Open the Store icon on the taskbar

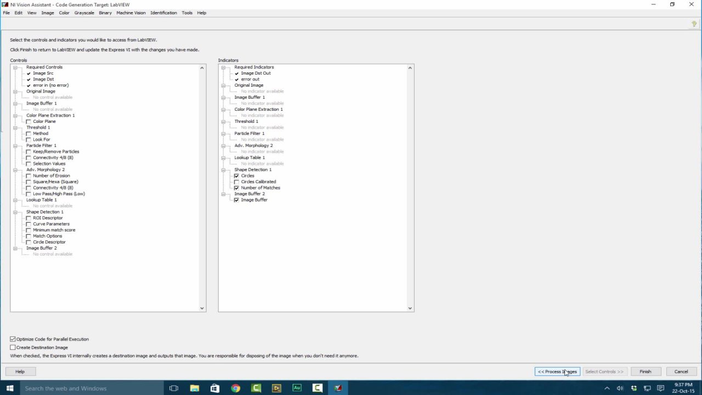(x=215, y=388)
